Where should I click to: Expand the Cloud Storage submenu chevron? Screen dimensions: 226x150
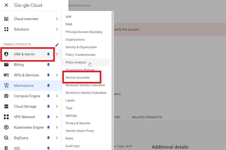click(57, 106)
